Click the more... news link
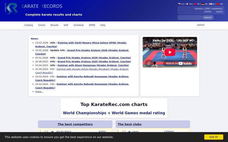The height and width of the screenshot is (142, 228). 39,92
